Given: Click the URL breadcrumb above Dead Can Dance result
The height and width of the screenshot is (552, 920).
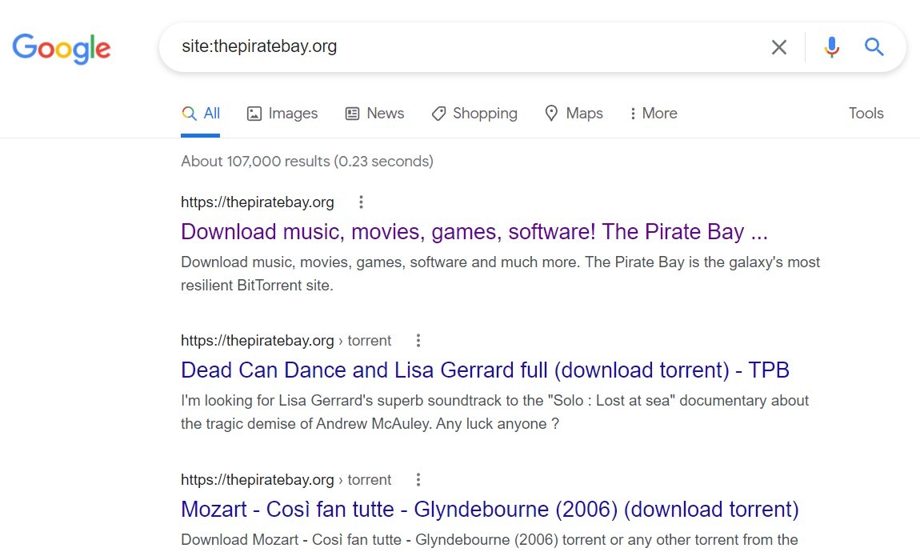Looking at the screenshot, I should (286, 341).
